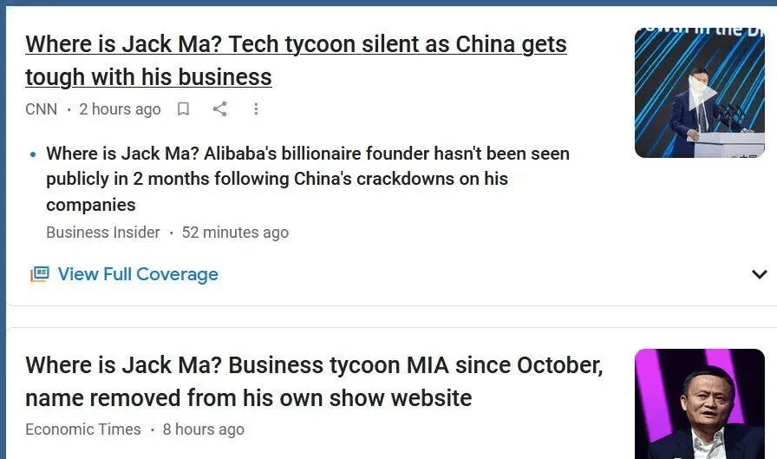Click the CNN source label
This screenshot has height=459, width=777.
41,109
